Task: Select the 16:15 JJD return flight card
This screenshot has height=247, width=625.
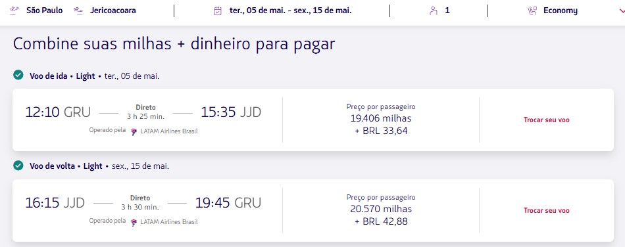Action: (x=313, y=210)
